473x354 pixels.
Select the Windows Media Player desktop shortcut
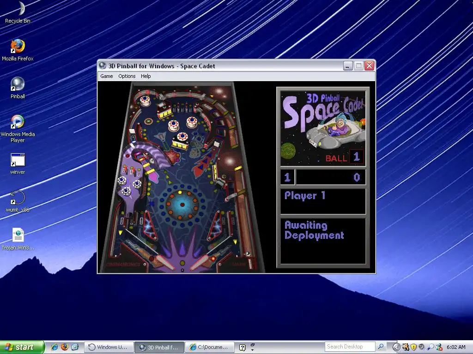18,129
